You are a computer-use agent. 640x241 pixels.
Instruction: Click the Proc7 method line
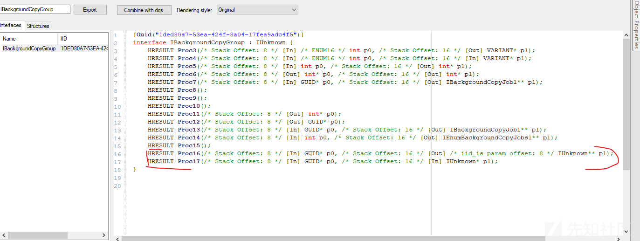tap(345, 82)
